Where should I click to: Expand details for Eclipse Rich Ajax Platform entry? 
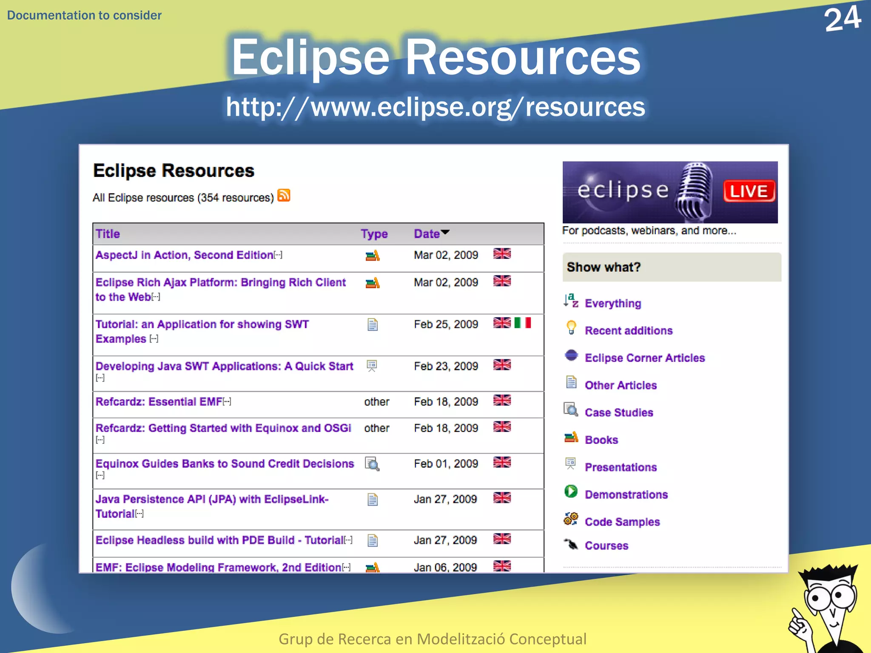[156, 297]
